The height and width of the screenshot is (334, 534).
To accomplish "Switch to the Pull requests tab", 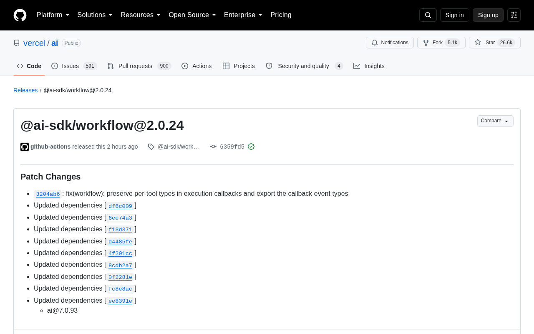I will [x=139, y=66].
